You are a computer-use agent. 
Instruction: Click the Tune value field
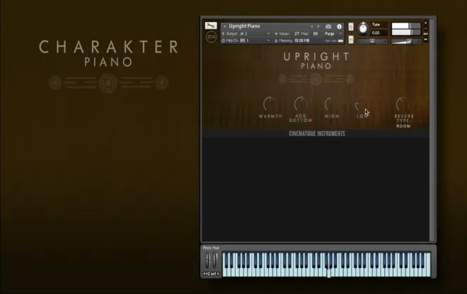(x=379, y=33)
